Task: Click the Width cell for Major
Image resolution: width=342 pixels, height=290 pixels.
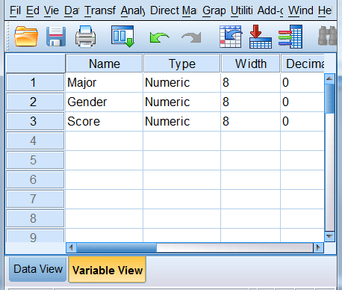Action: tap(250, 82)
